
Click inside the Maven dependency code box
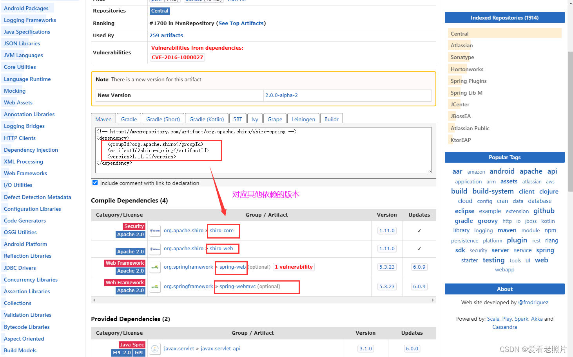(263, 150)
